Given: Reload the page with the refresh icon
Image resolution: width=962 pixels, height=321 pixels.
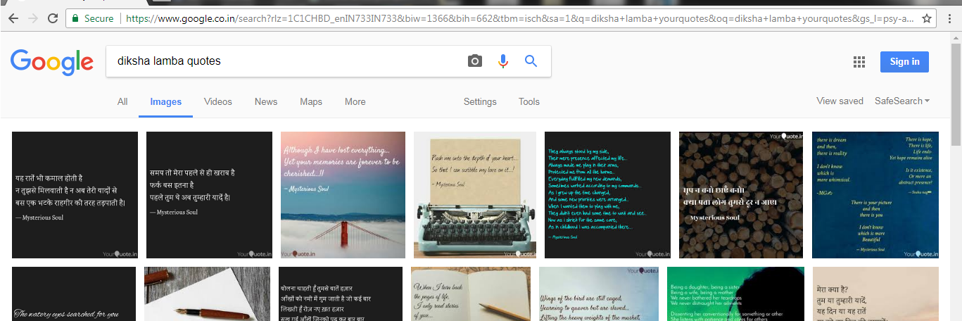Looking at the screenshot, I should pyautogui.click(x=53, y=19).
